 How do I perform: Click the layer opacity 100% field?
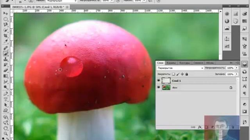pyautogui.click(x=230, y=68)
